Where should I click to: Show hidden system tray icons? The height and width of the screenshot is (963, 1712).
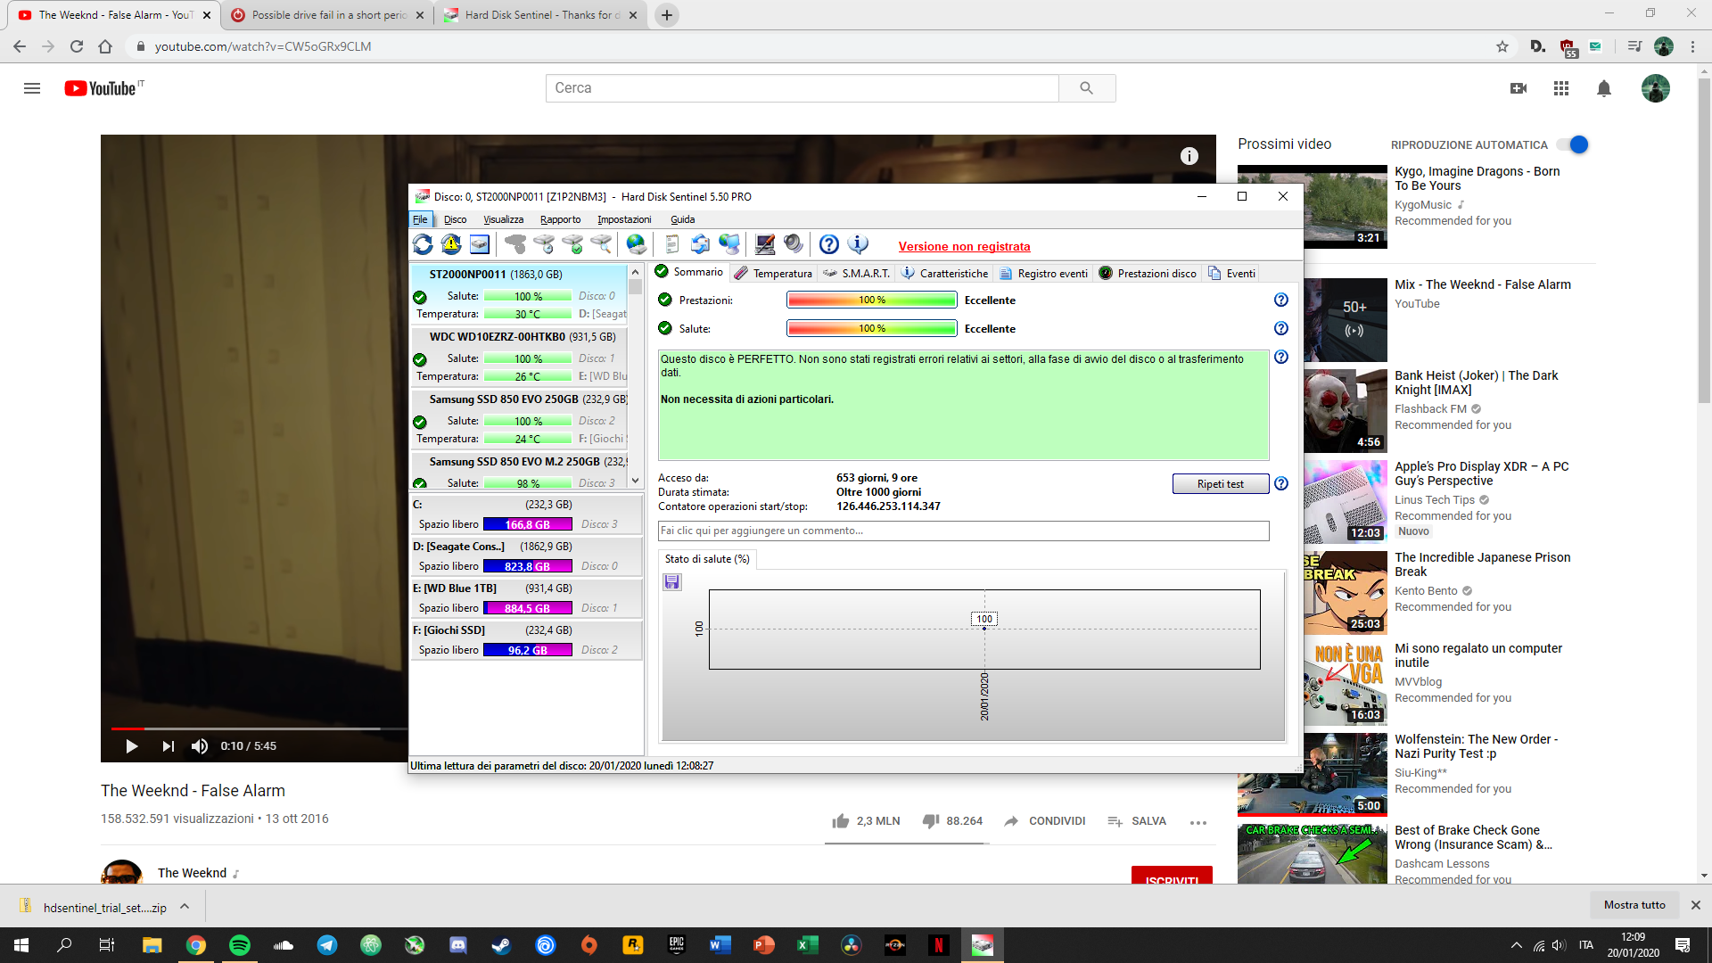click(x=1517, y=945)
